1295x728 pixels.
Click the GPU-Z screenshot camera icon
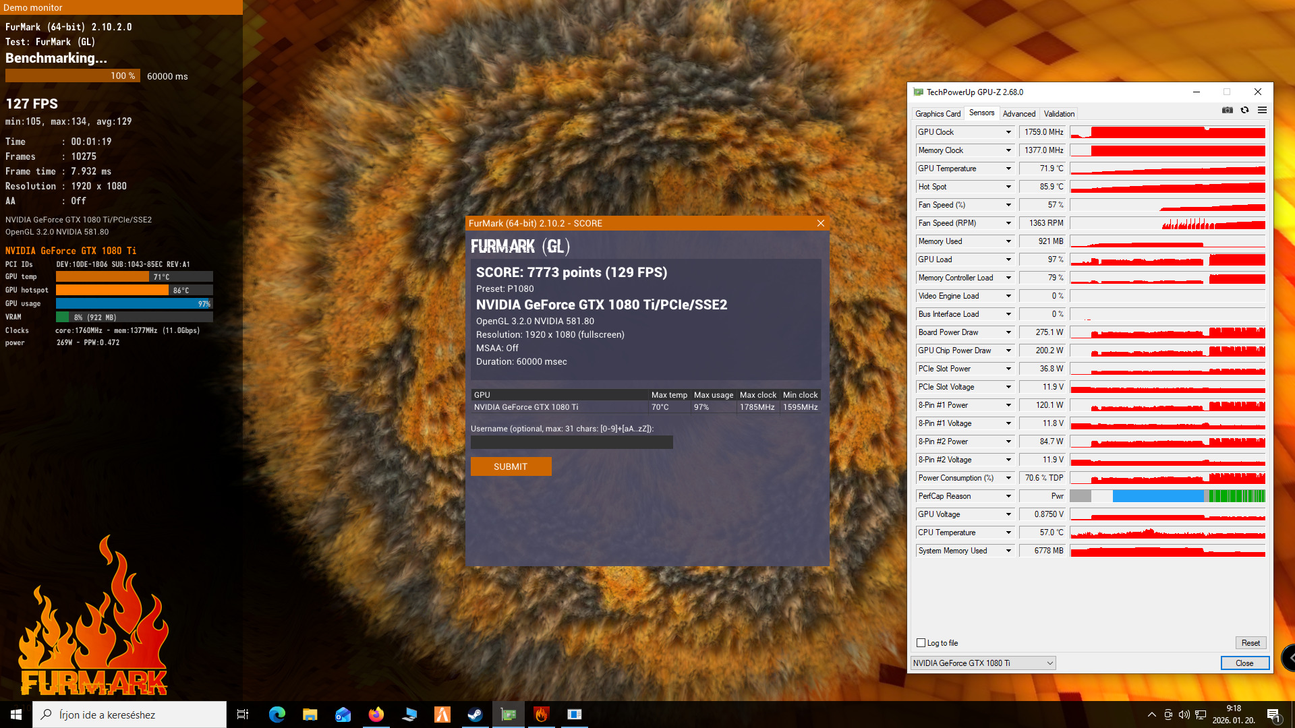pos(1227,110)
